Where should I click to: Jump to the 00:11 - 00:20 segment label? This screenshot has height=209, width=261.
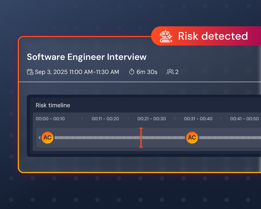(105, 119)
